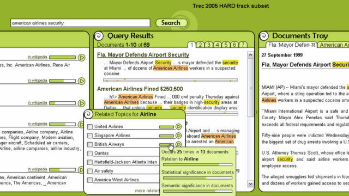Image resolution: width=349 pixels, height=196 pixels.
Task: Click the America West Airlines topic label
Action: (x=117, y=180)
